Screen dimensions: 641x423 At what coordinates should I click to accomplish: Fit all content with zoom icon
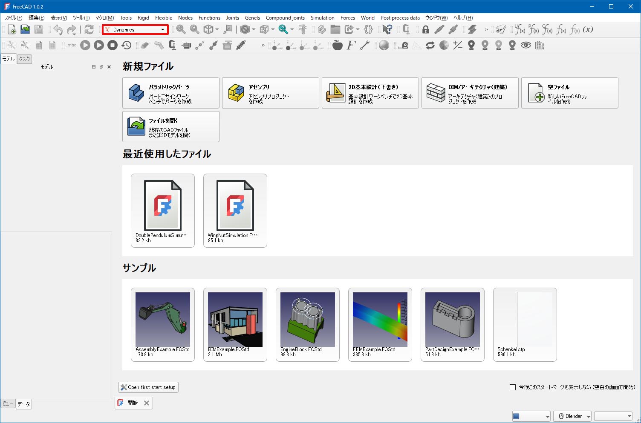click(181, 29)
